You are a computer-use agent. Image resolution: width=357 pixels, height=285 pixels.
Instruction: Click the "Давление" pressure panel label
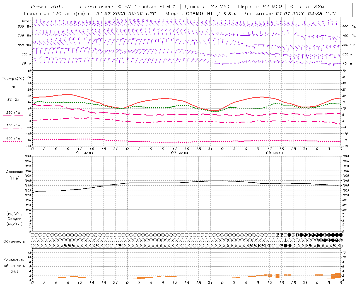(15, 172)
